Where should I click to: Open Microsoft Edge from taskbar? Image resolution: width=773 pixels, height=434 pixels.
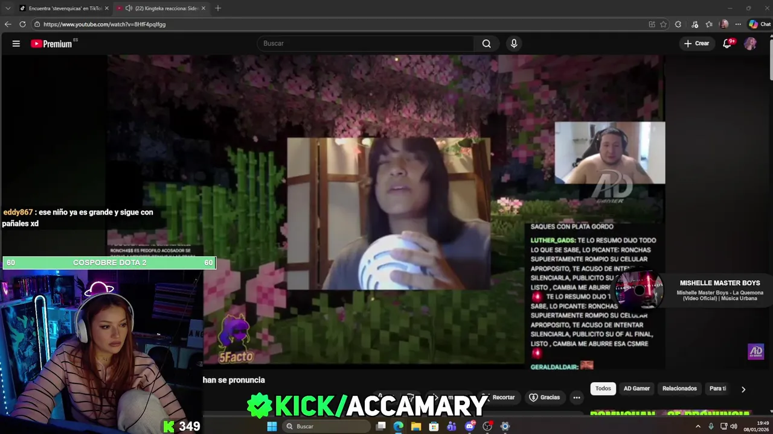point(398,426)
